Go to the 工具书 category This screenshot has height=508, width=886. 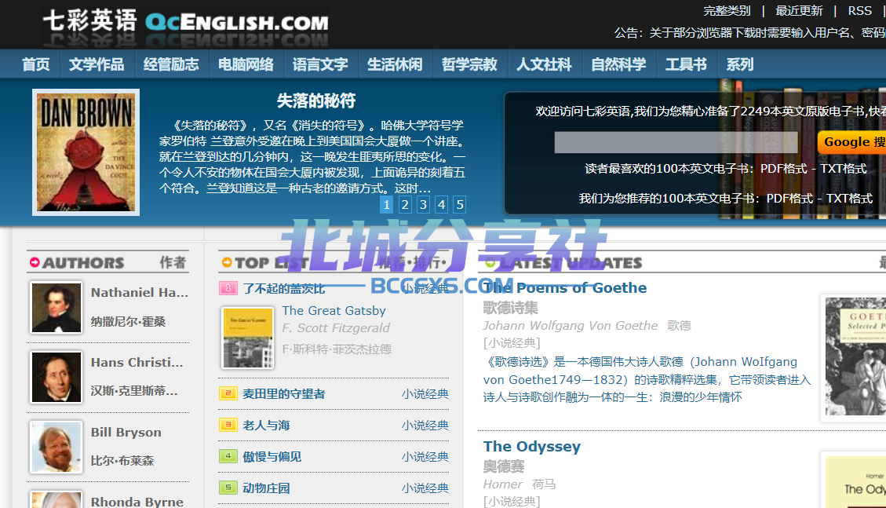click(x=686, y=64)
